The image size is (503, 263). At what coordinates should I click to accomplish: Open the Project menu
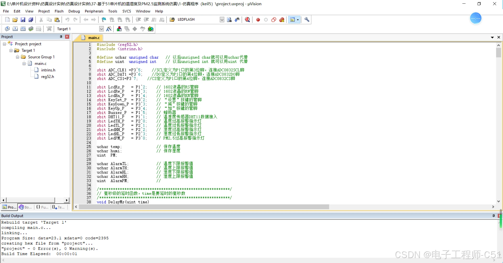[x=44, y=11]
